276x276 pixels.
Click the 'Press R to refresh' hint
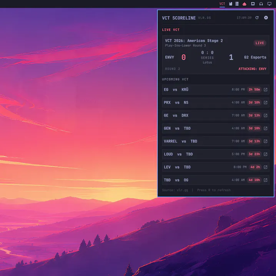pyautogui.click(x=214, y=190)
